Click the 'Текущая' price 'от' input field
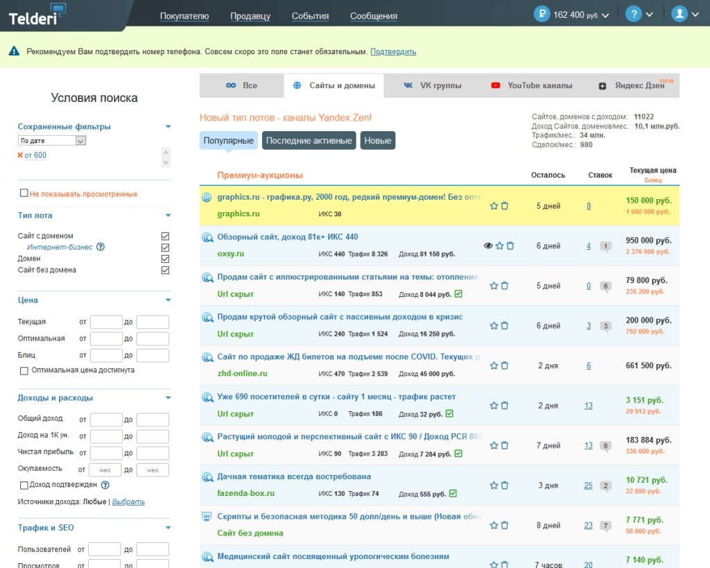Viewport: 710px width, 568px height. point(106,322)
